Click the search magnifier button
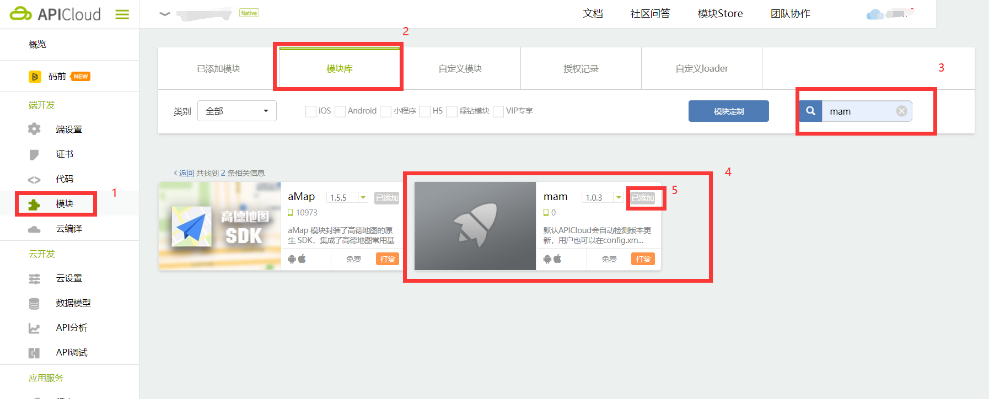 click(x=811, y=111)
